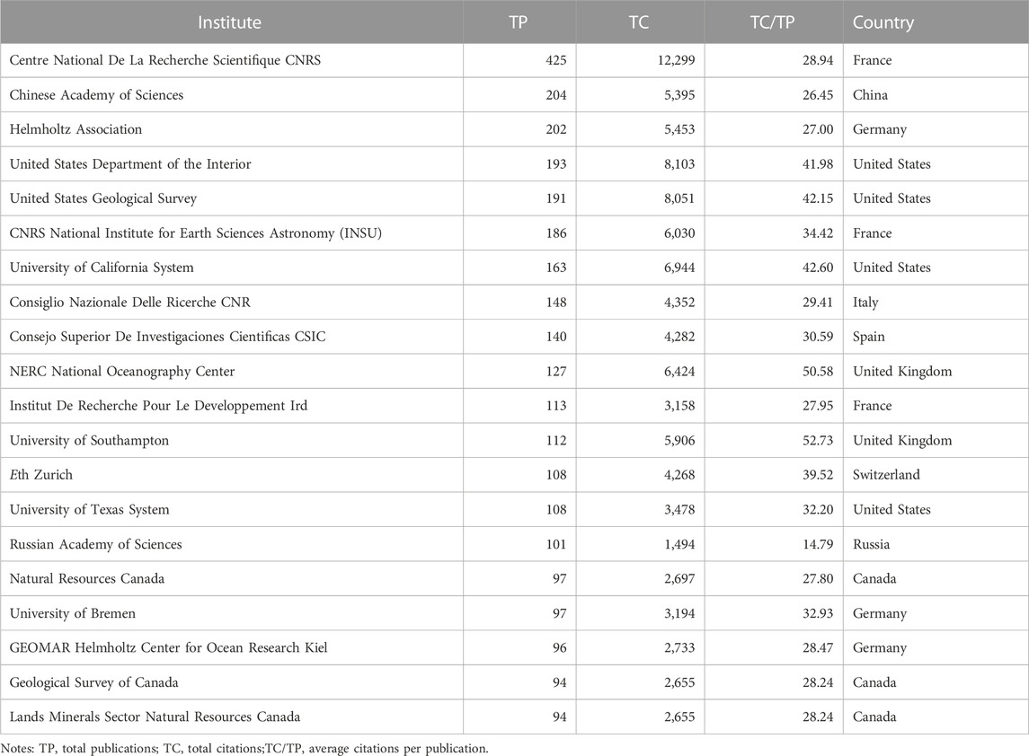Click TC/TP value 14.79

818,544
